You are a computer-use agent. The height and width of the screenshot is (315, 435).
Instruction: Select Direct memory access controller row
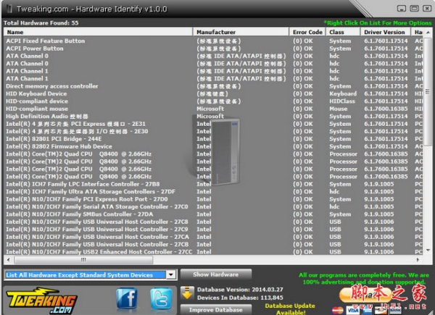[x=213, y=86]
